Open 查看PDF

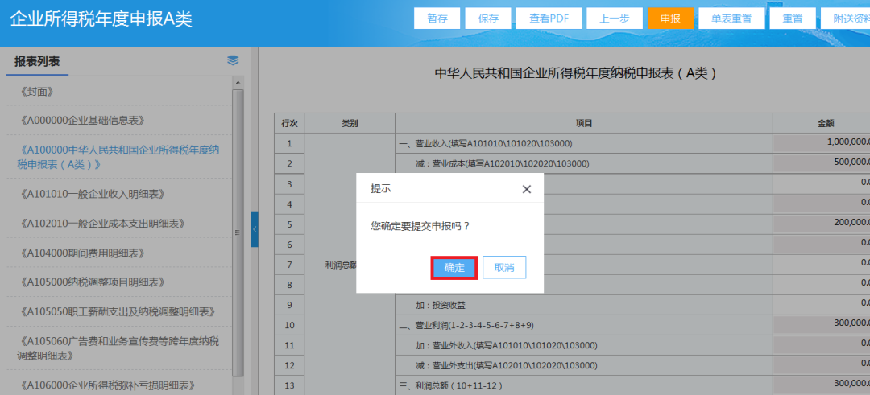(549, 19)
